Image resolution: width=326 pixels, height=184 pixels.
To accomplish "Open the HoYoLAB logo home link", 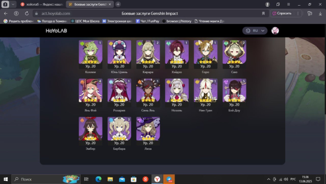I will tap(56, 31).
